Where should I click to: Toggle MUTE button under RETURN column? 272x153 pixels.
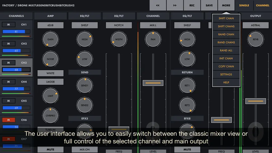pyautogui.click(x=187, y=150)
